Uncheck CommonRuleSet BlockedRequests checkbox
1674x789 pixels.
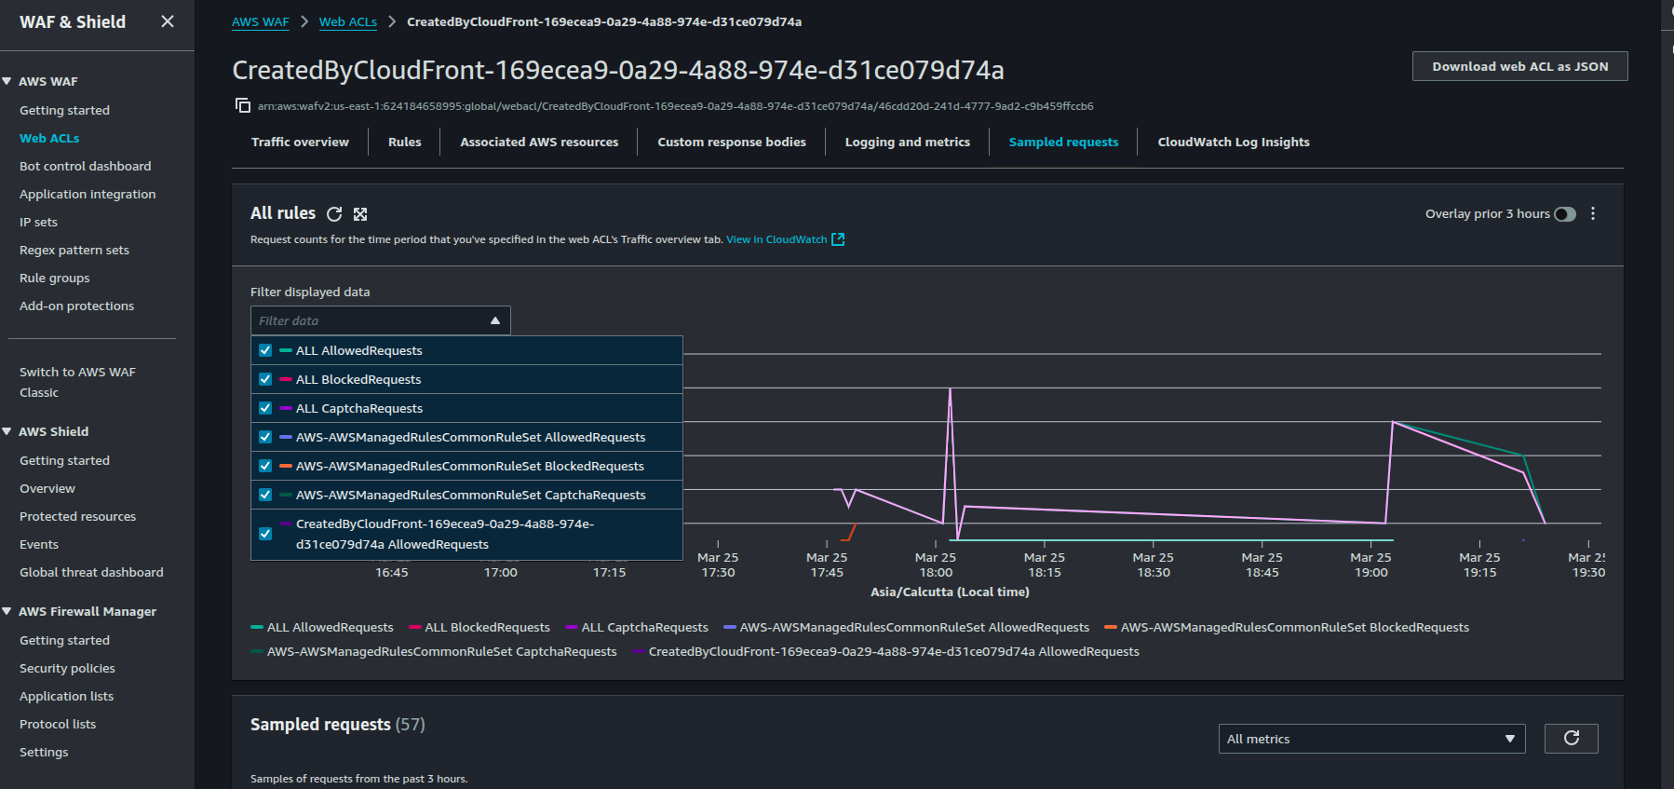coord(265,466)
